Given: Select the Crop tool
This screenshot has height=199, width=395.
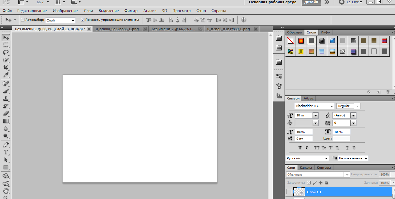Looking at the screenshot, I should [x=6, y=67].
